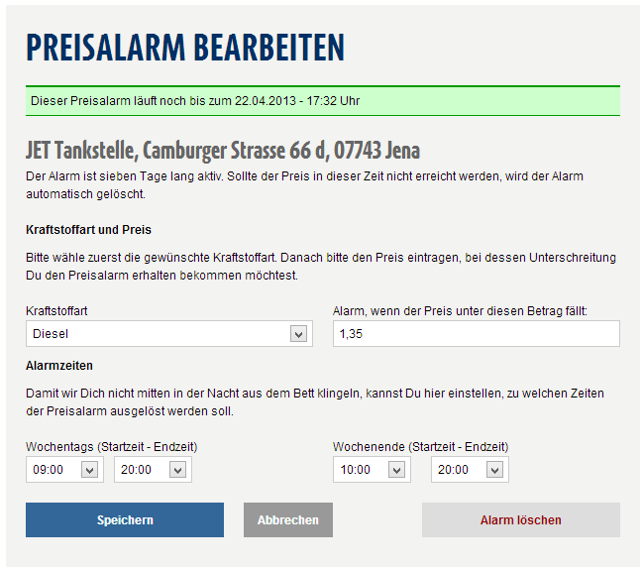Cancel editing via Abbrechen button

[x=288, y=520]
